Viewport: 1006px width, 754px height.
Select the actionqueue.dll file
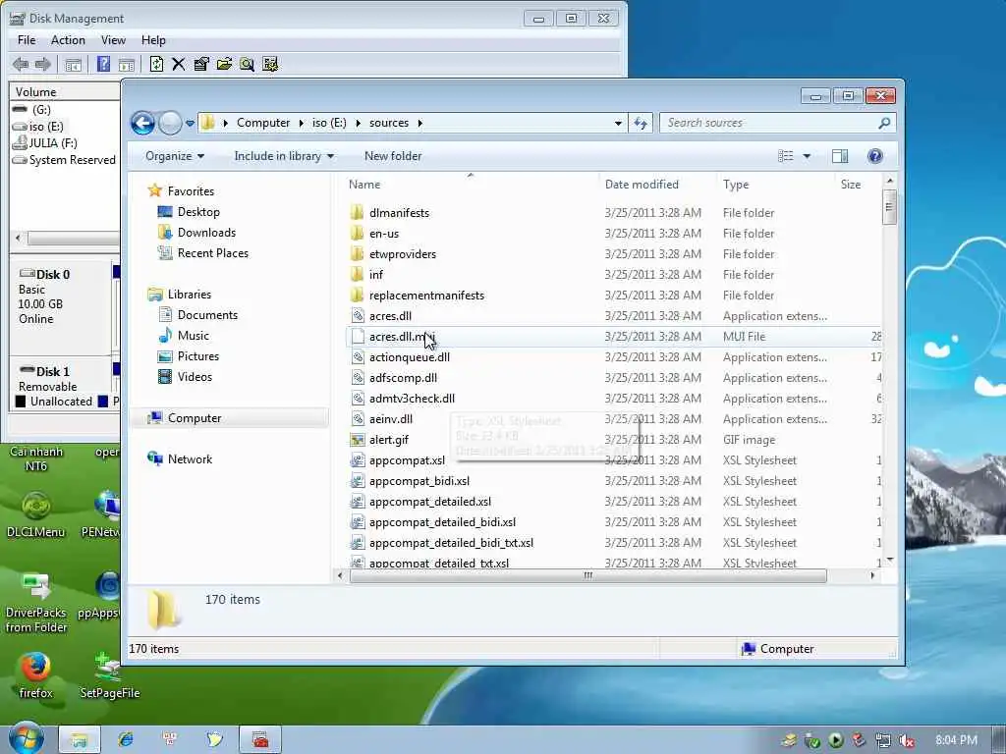click(410, 357)
